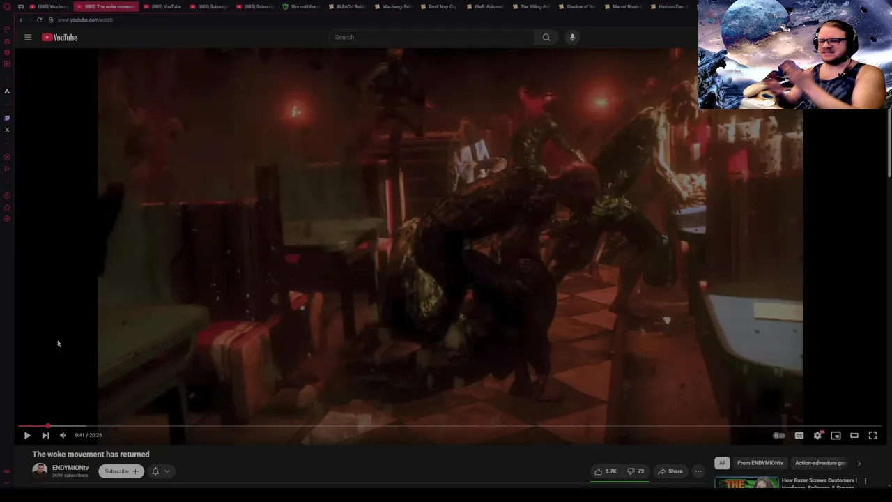Open GX Control speedometer icon
The width and height of the screenshot is (892, 502).
(x=7, y=29)
